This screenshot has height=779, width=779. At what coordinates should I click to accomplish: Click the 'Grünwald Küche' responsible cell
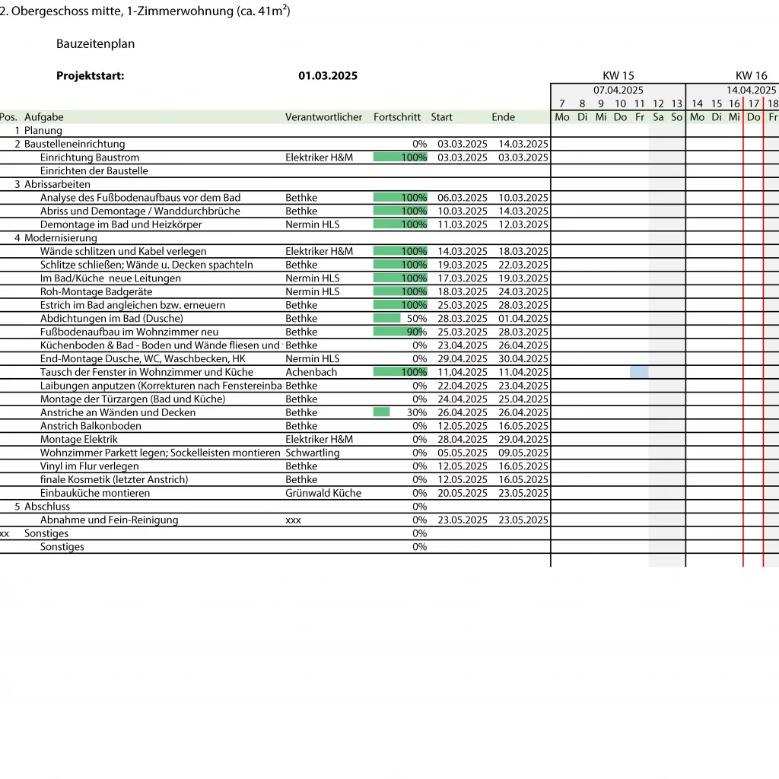coord(323,493)
